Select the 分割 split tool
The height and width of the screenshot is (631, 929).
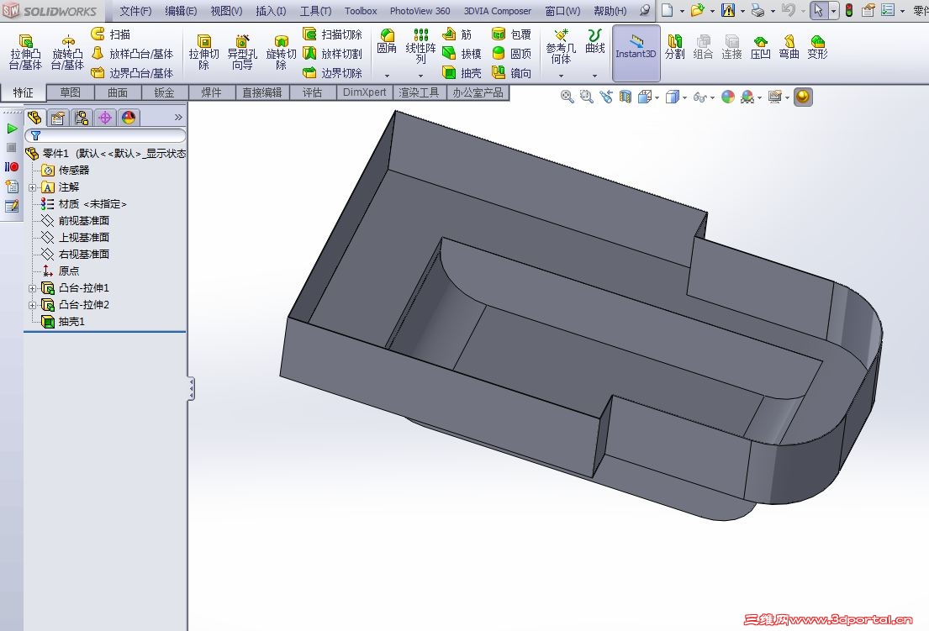click(674, 46)
